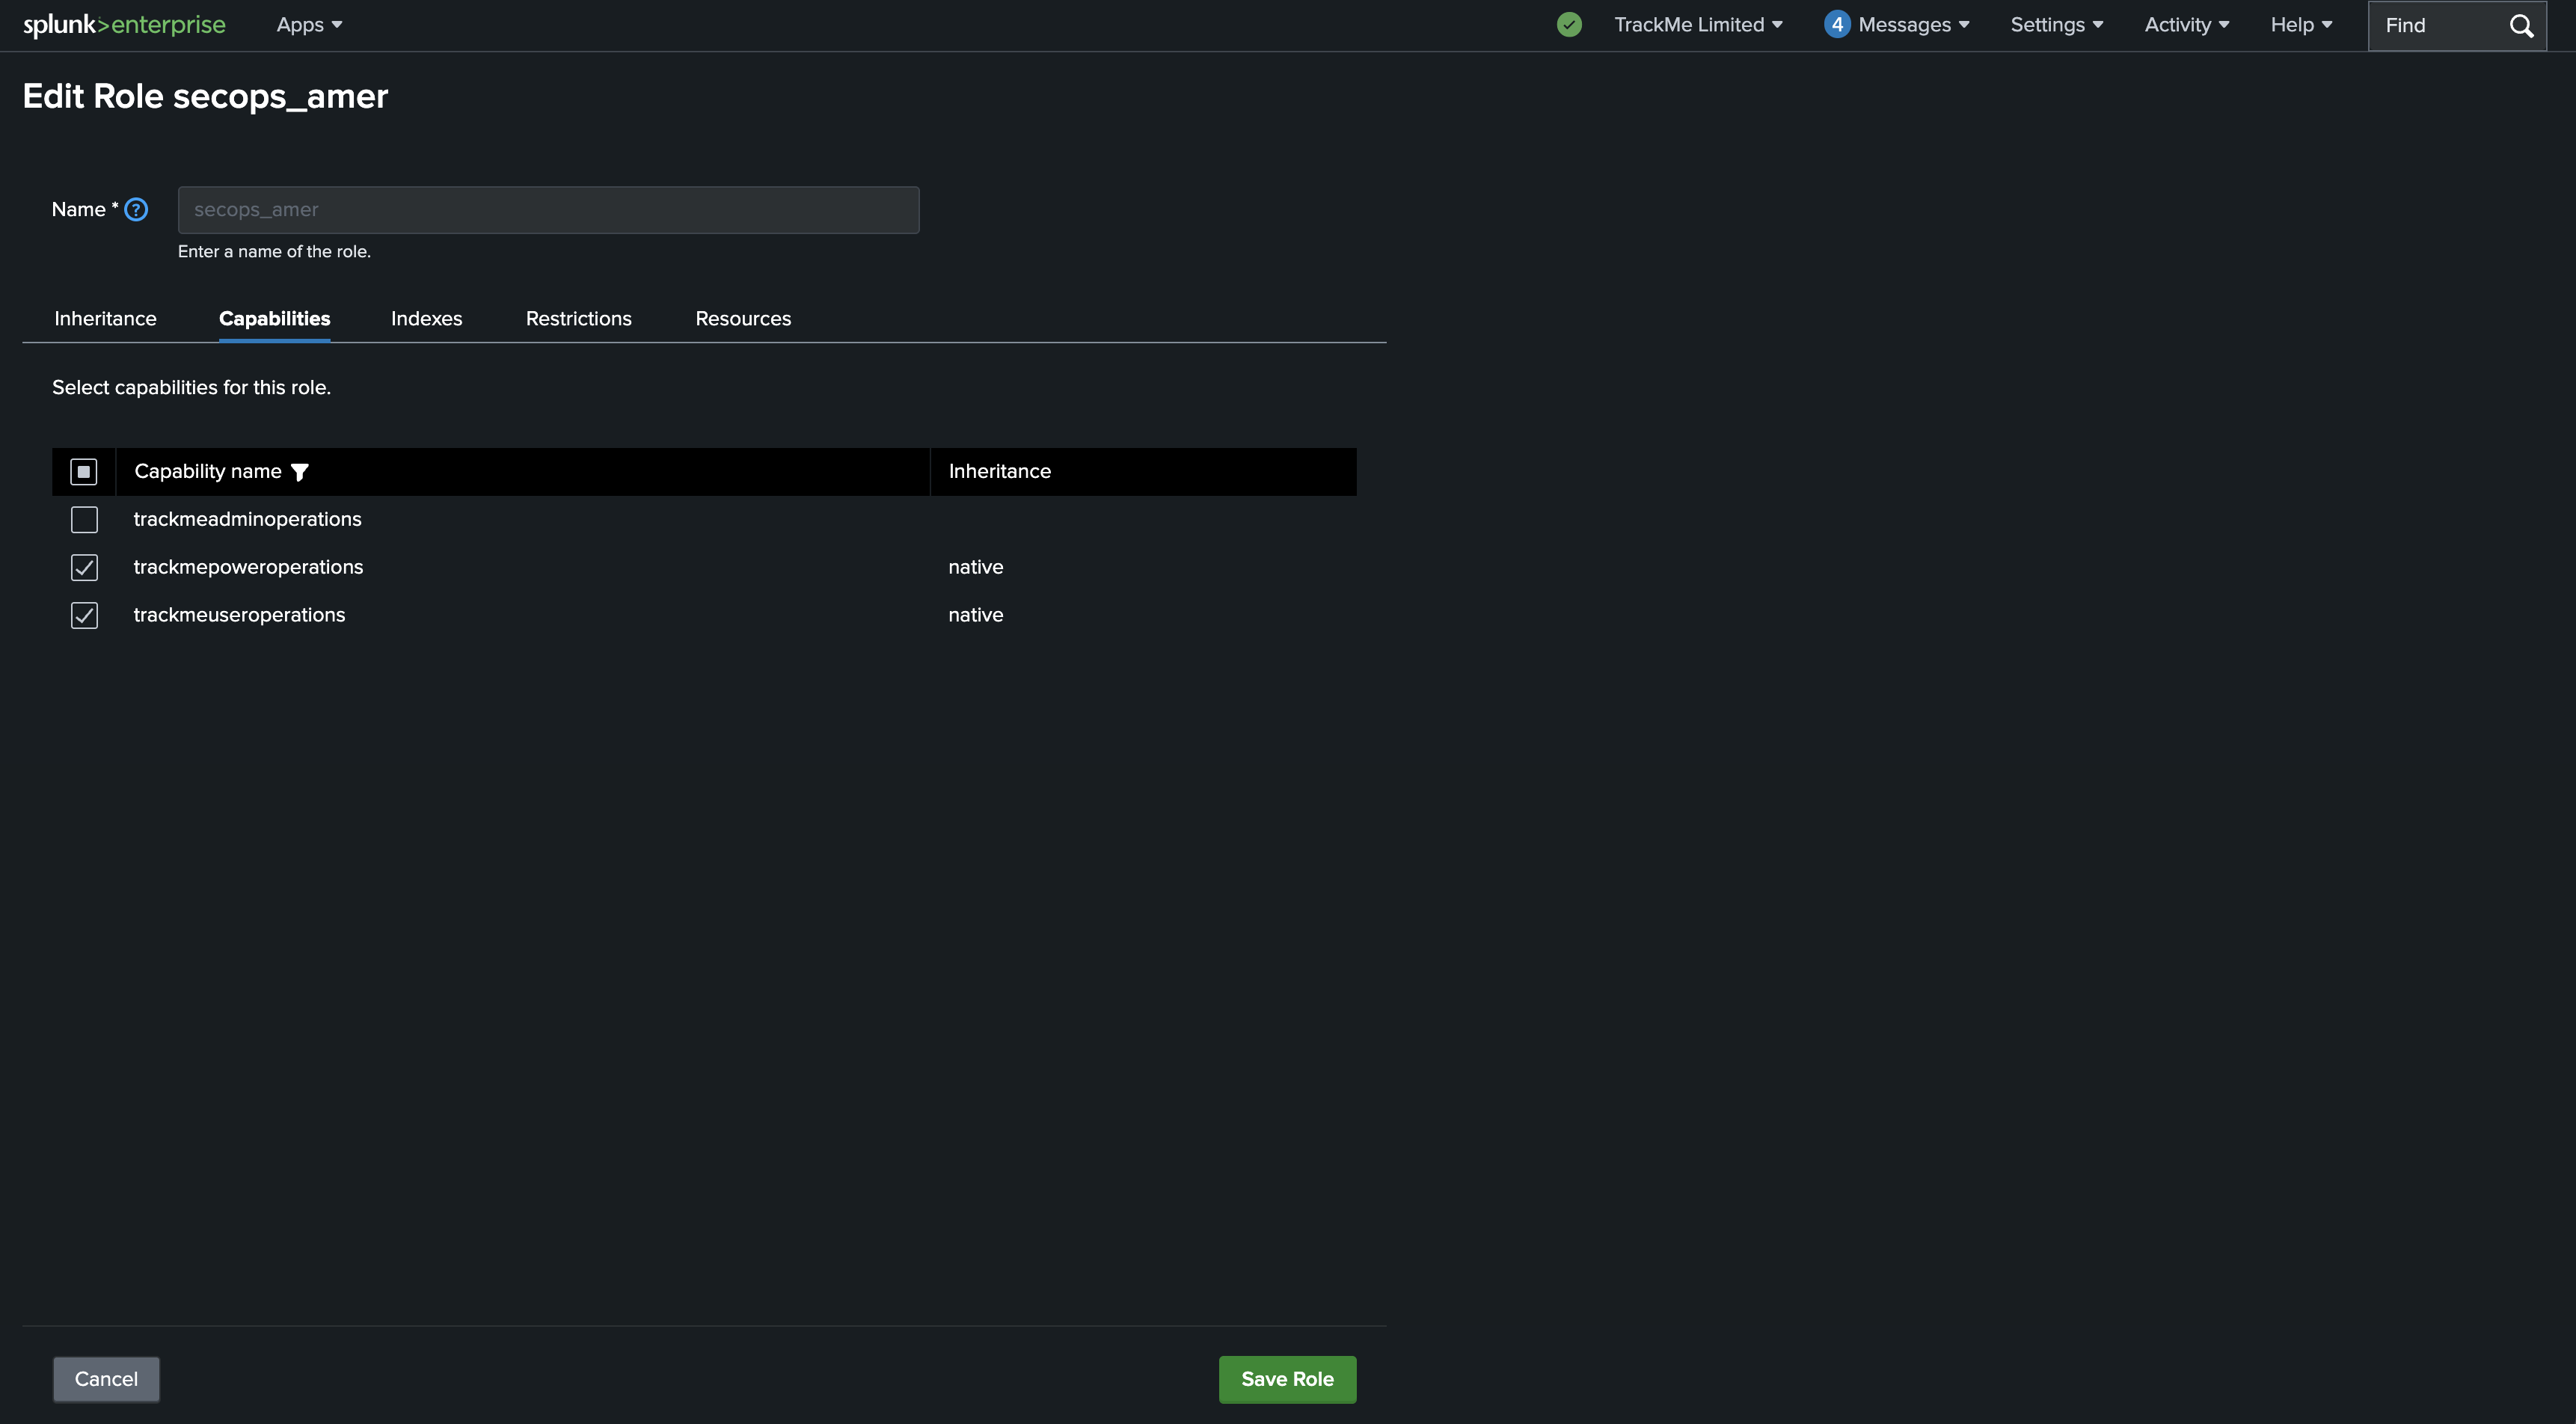This screenshot has width=2576, height=1424.
Task: Click the capability name filter icon
Action: (299, 472)
